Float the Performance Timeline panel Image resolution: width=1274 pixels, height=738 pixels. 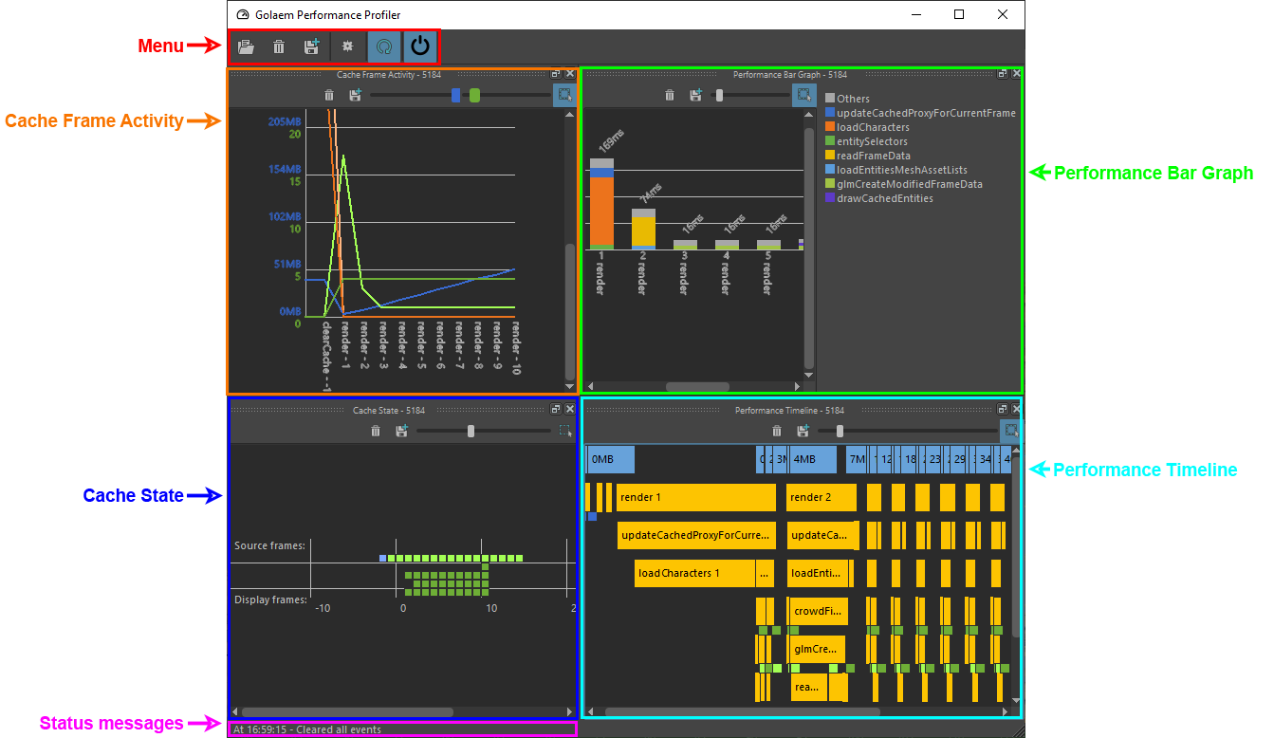click(1004, 409)
